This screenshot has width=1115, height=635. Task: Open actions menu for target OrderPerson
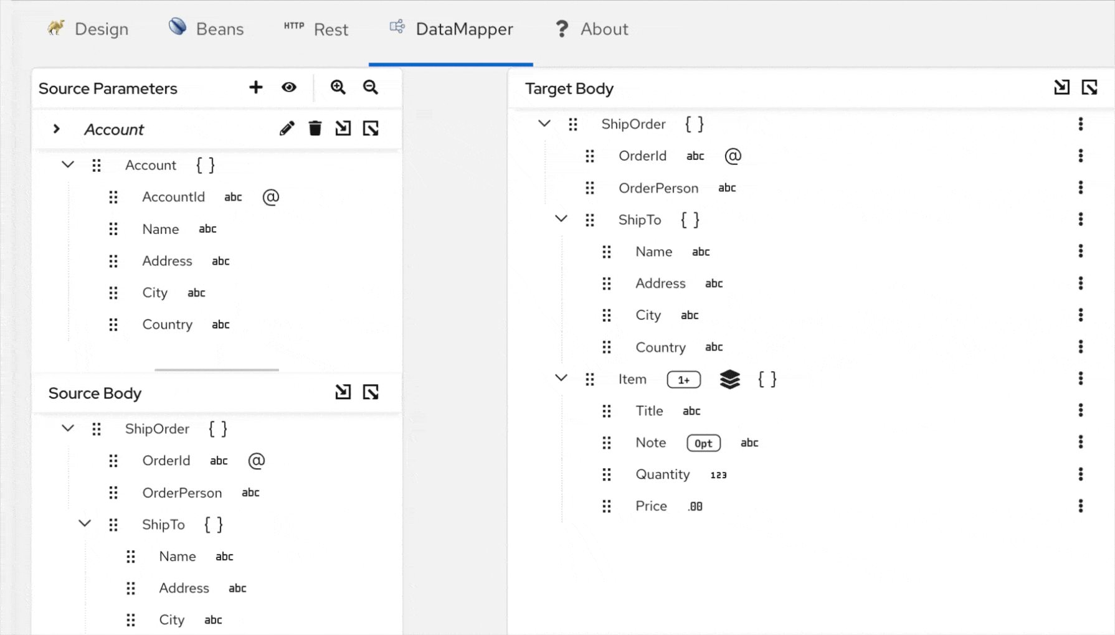tap(1081, 187)
